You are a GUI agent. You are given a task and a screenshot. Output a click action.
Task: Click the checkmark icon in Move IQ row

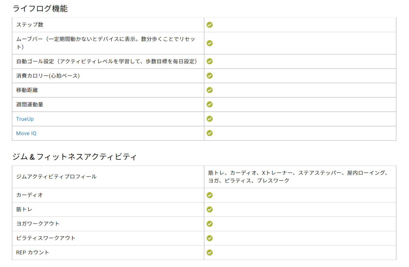point(210,133)
